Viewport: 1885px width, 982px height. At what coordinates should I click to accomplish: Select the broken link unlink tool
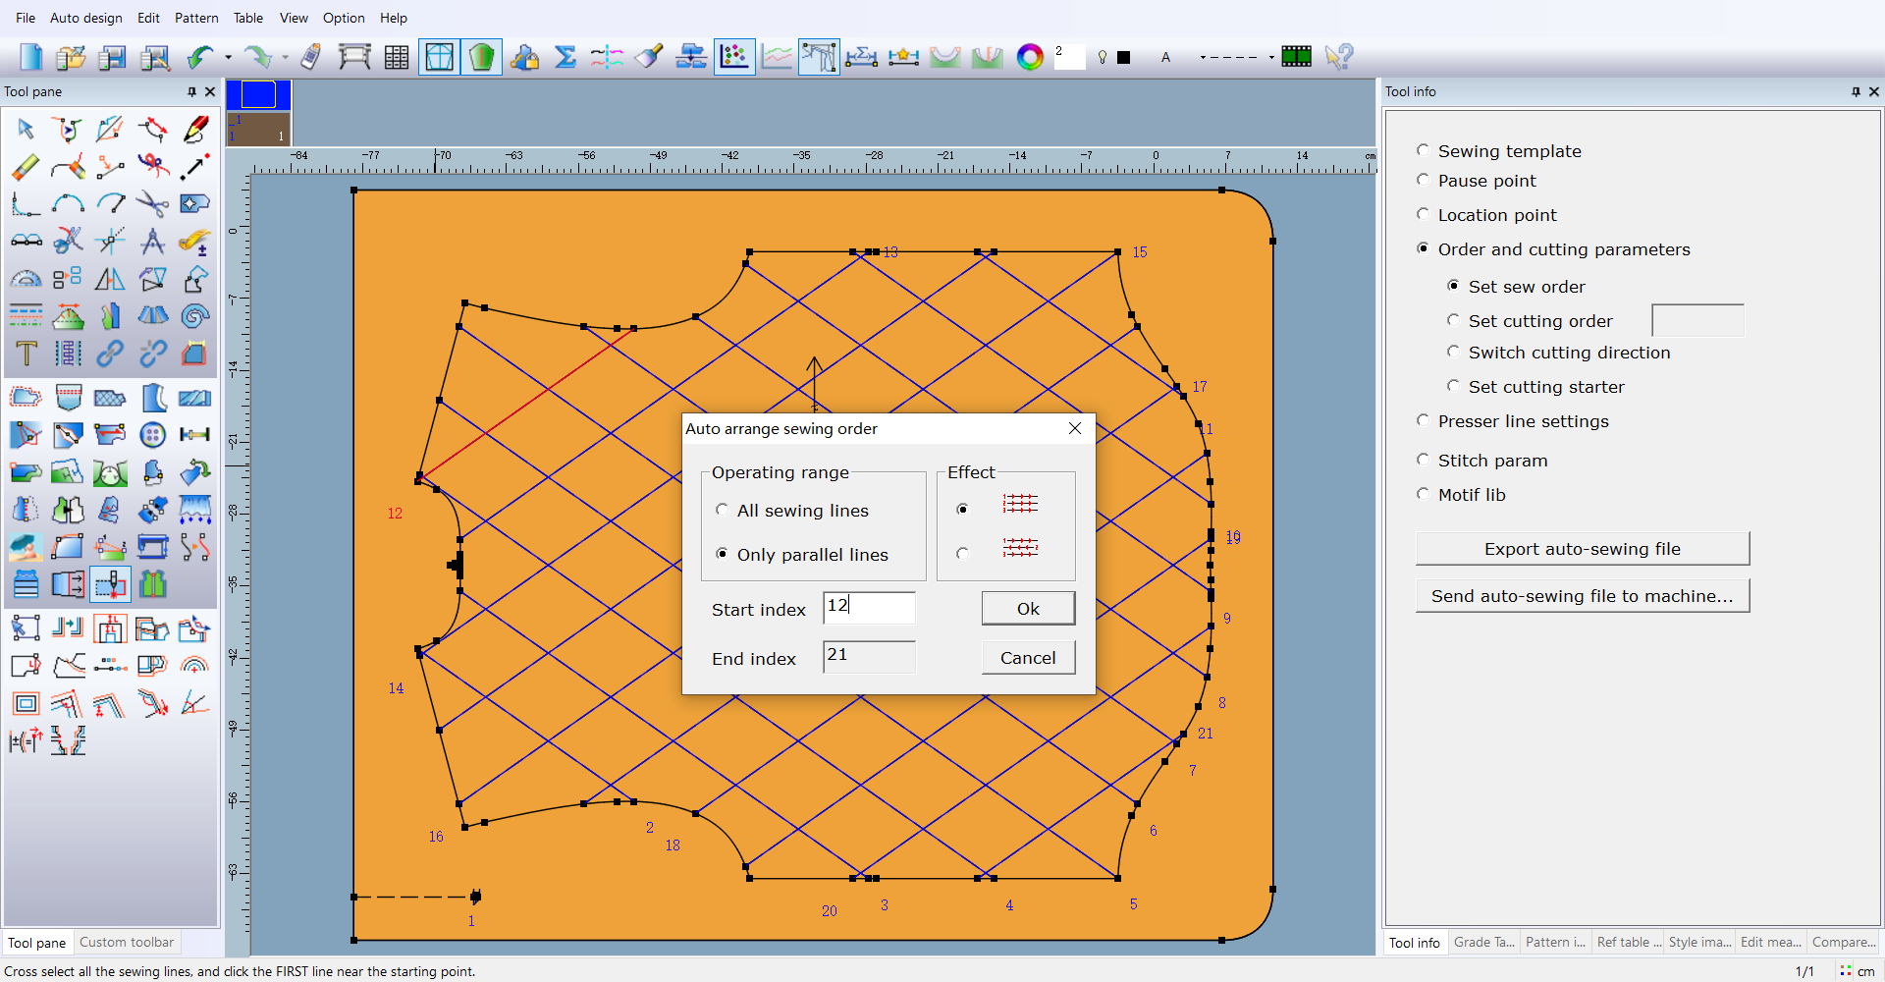pos(152,354)
